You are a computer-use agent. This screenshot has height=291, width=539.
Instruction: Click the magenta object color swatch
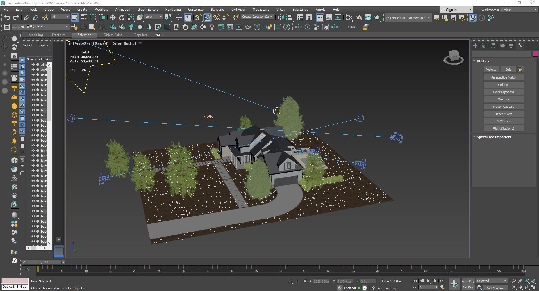pos(535,54)
